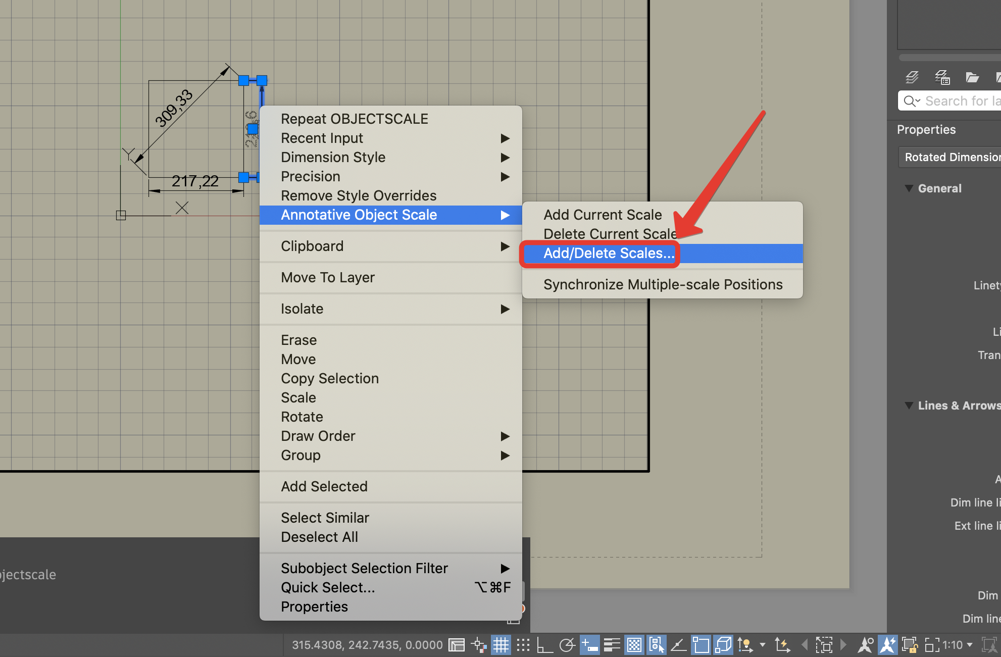Viewport: 1001px width, 657px height.
Task: Choose Add/Delete Scales... from submenu
Action: pyautogui.click(x=609, y=253)
